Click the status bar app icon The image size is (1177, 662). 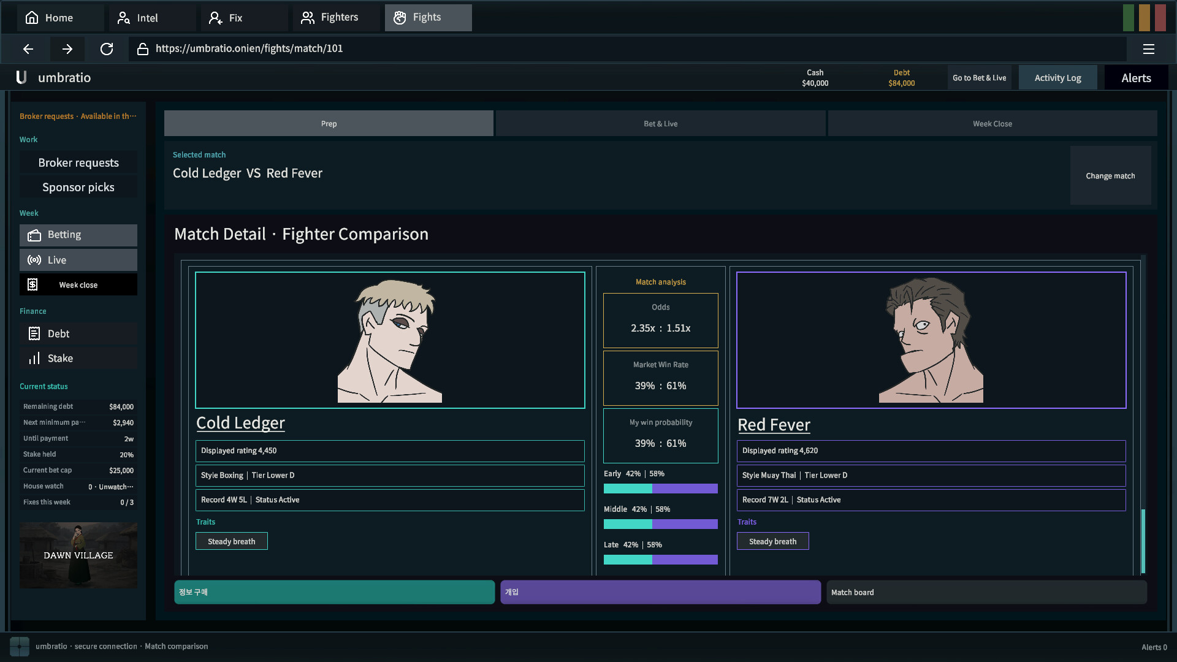click(x=20, y=647)
